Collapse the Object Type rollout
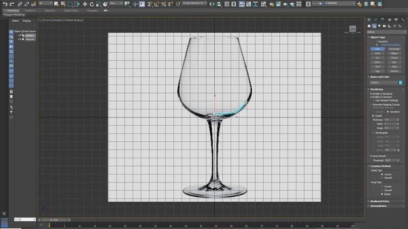Viewport: 408px width, 229px height. 377,38
